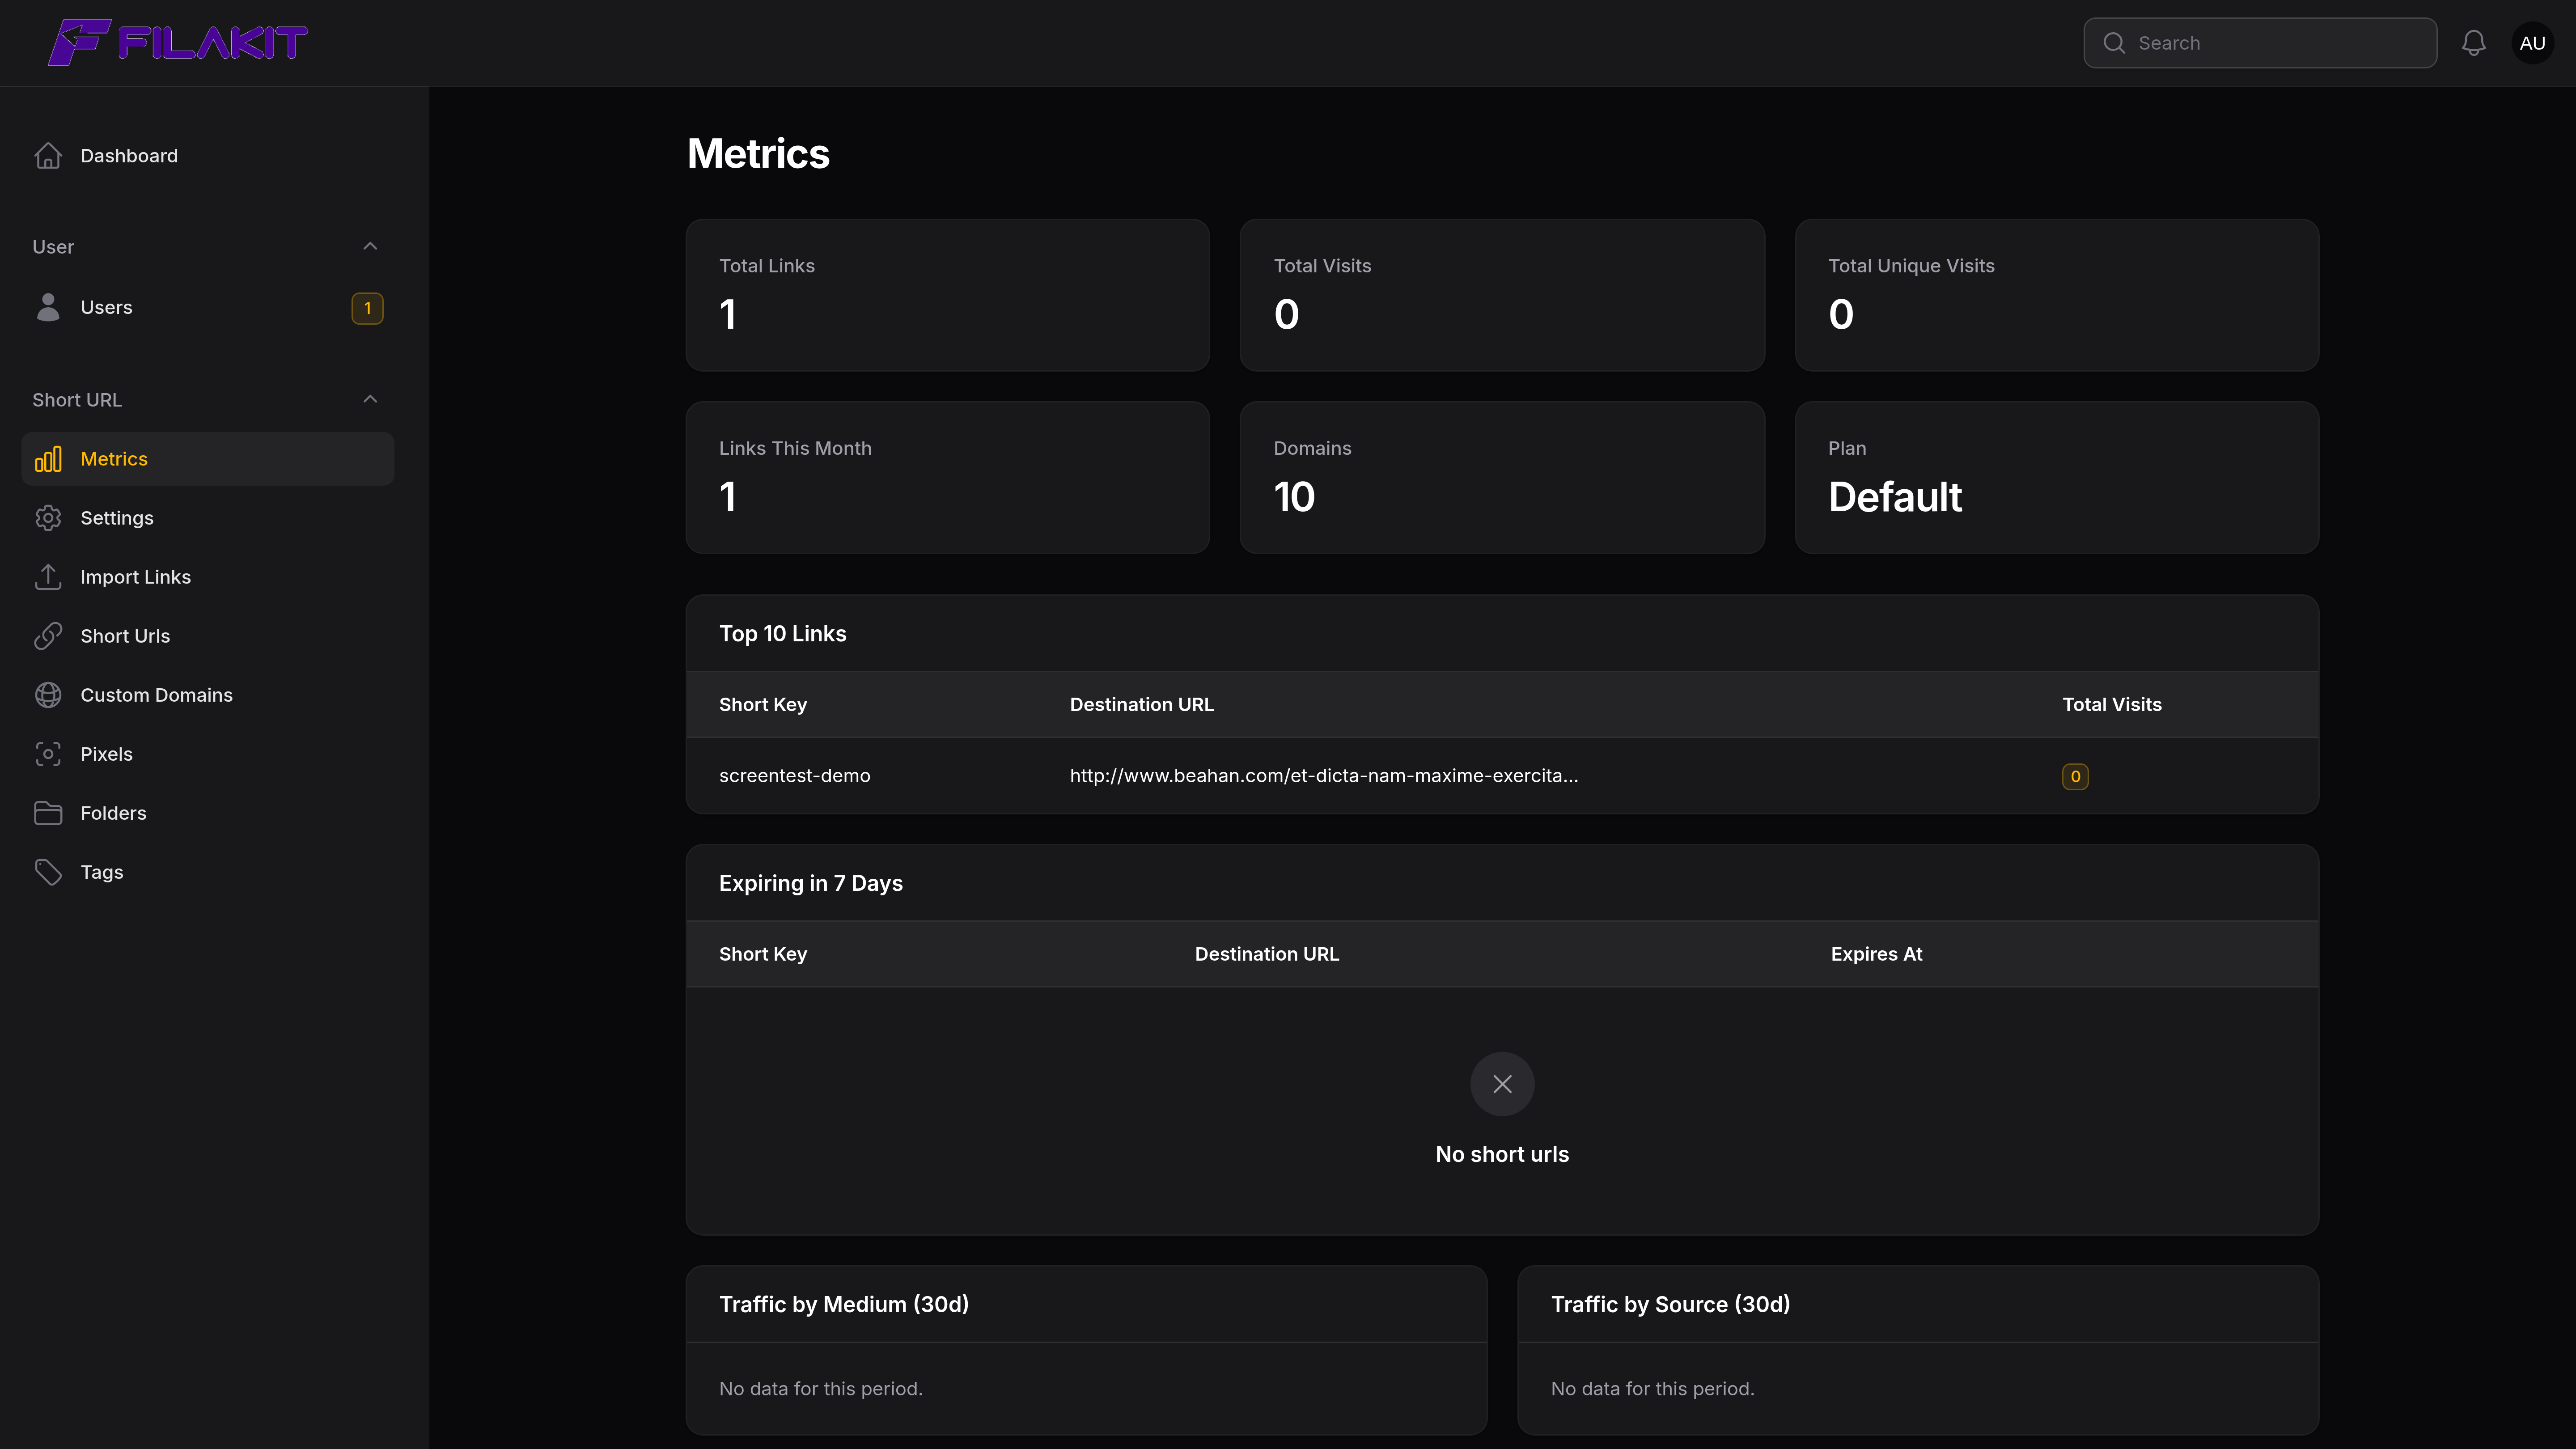Click the Settings gear icon
This screenshot has width=2576, height=1449.
coord(48,518)
